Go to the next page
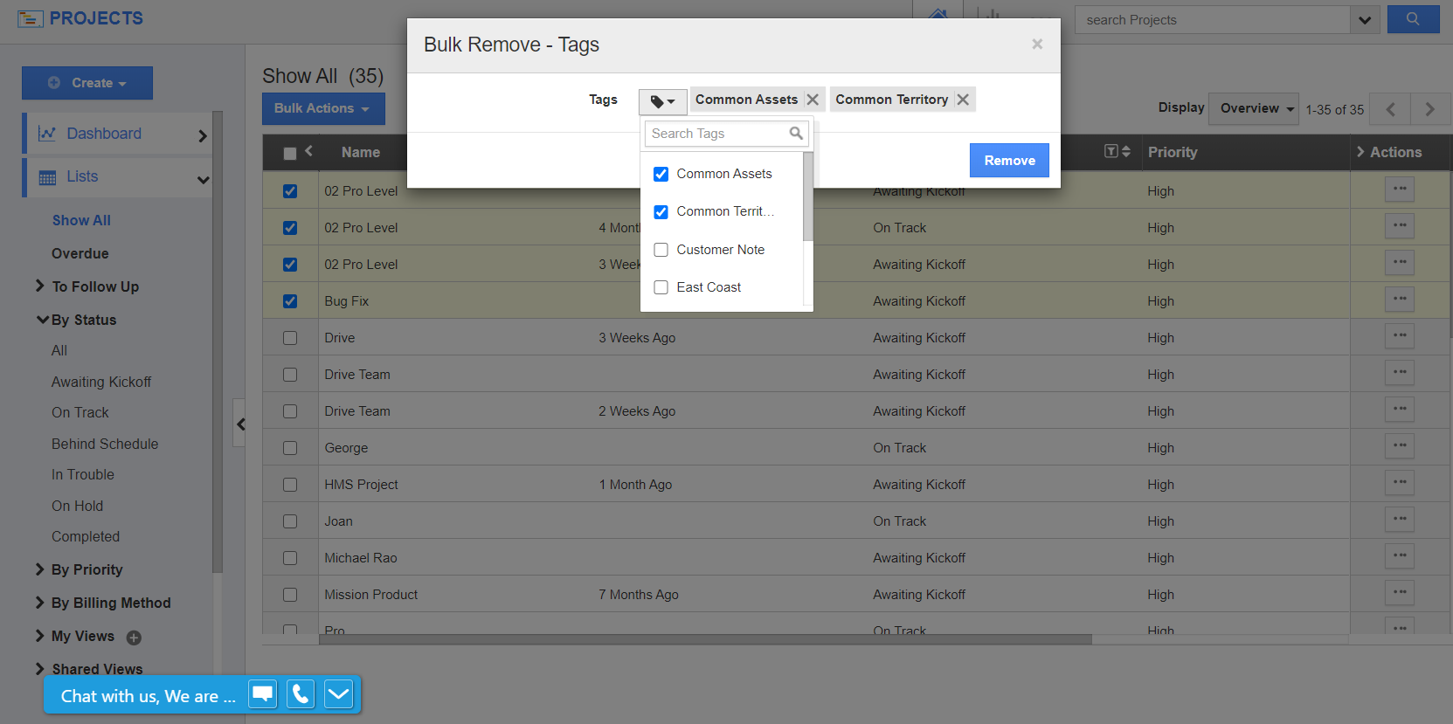1453x724 pixels. click(1430, 109)
